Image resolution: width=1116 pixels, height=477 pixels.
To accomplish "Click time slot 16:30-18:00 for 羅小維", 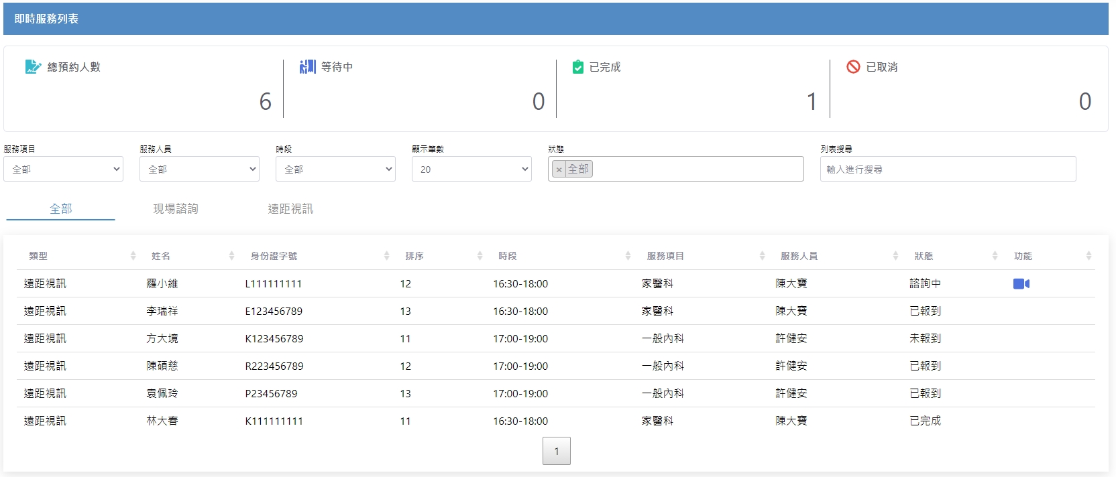I will 520,284.
